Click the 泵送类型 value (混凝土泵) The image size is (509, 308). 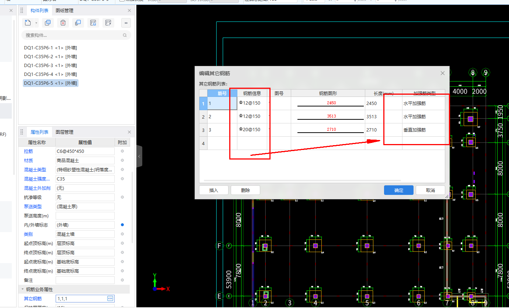[x=85, y=206]
